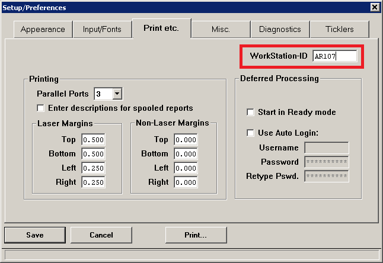383x263 pixels.
Task: Switch to the Ticklers tab
Action: click(x=340, y=29)
